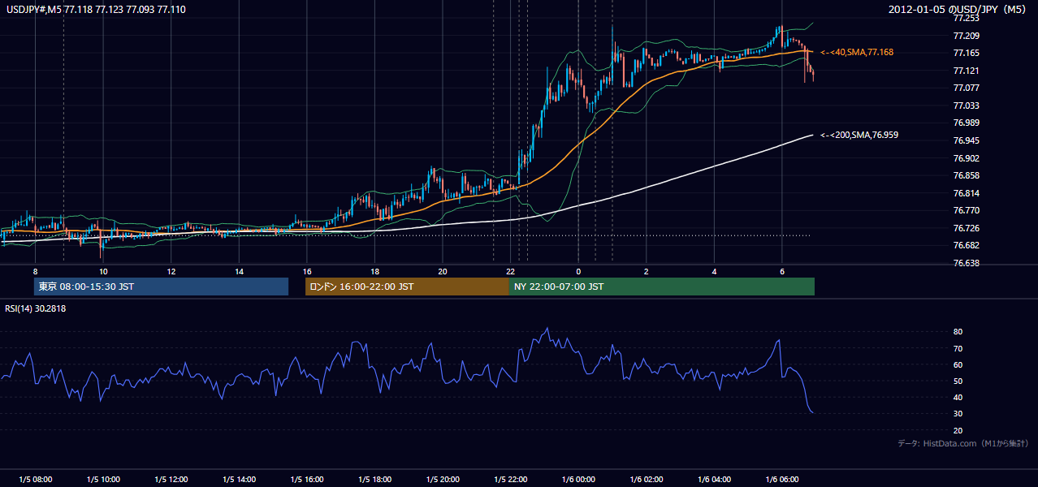Viewport: 1038px width, 487px height.
Task: Click the '1/6 02:00' time axis label
Action: [647, 480]
